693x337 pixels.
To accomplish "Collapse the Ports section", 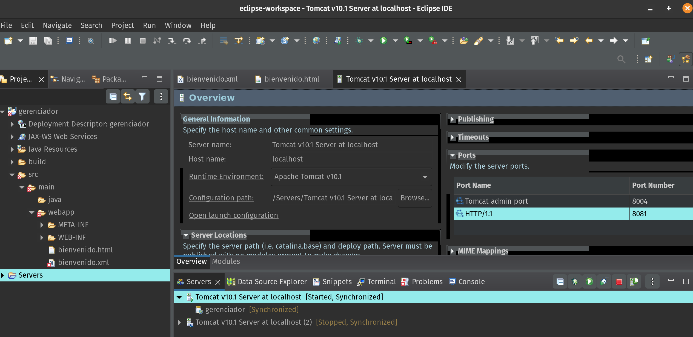I will [452, 155].
